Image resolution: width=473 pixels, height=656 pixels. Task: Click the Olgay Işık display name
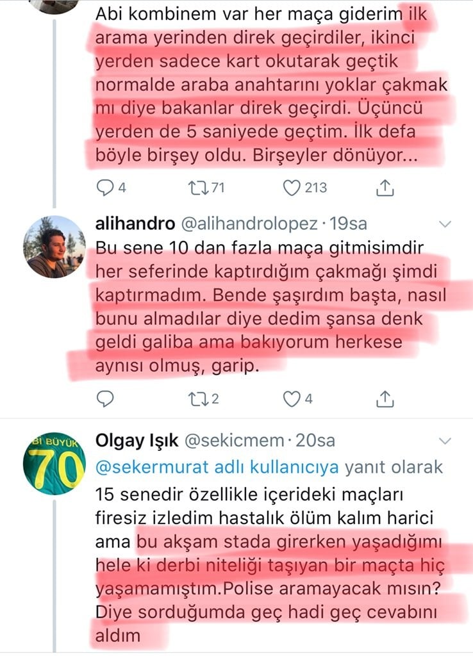tap(135, 441)
